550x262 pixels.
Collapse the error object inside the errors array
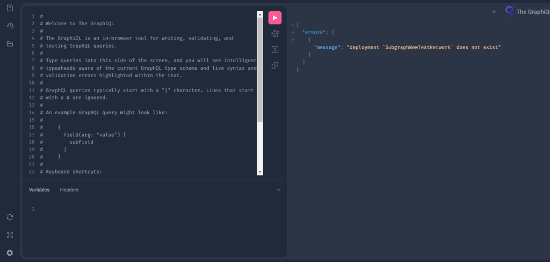(x=293, y=40)
